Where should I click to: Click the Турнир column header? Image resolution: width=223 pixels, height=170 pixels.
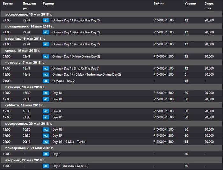point(48,3)
